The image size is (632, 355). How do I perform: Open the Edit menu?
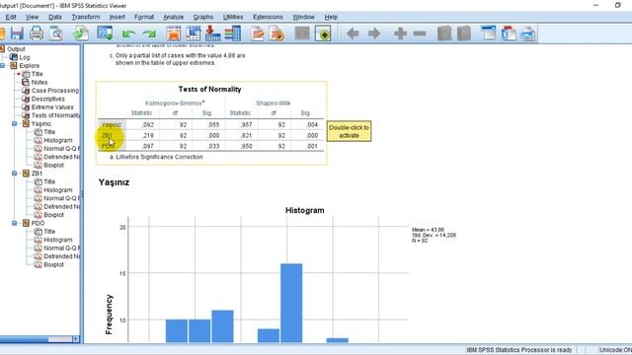tap(11, 17)
